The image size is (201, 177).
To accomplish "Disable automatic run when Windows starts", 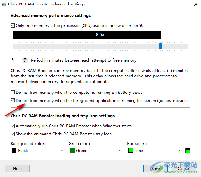I will pos(13,126).
